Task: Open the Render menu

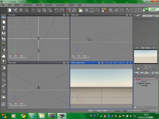Action: 39,5
